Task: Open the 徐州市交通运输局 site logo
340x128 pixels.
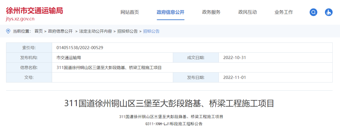Action: click(34, 10)
